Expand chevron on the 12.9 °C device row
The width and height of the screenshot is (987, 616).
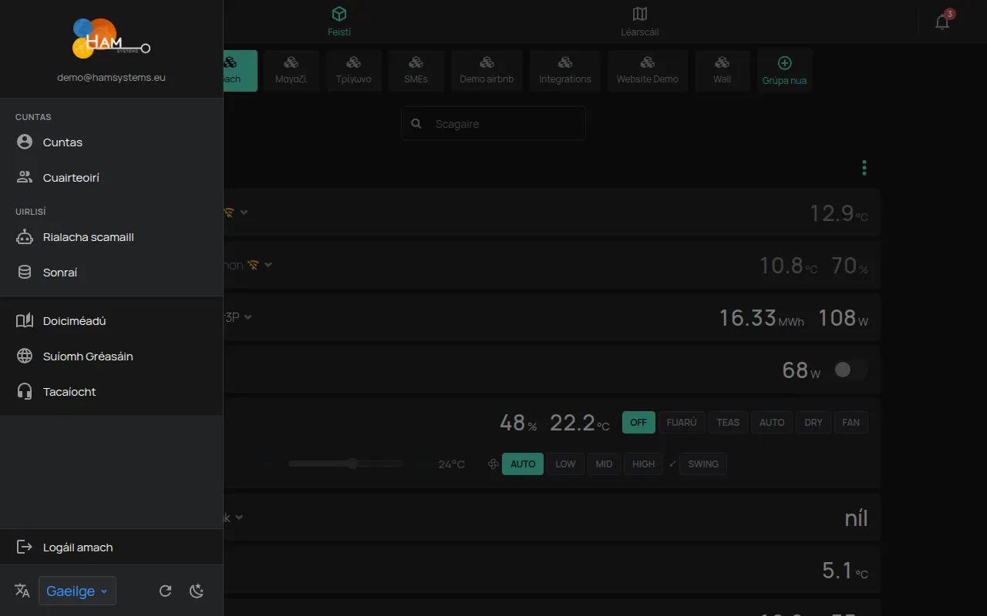pyautogui.click(x=244, y=212)
